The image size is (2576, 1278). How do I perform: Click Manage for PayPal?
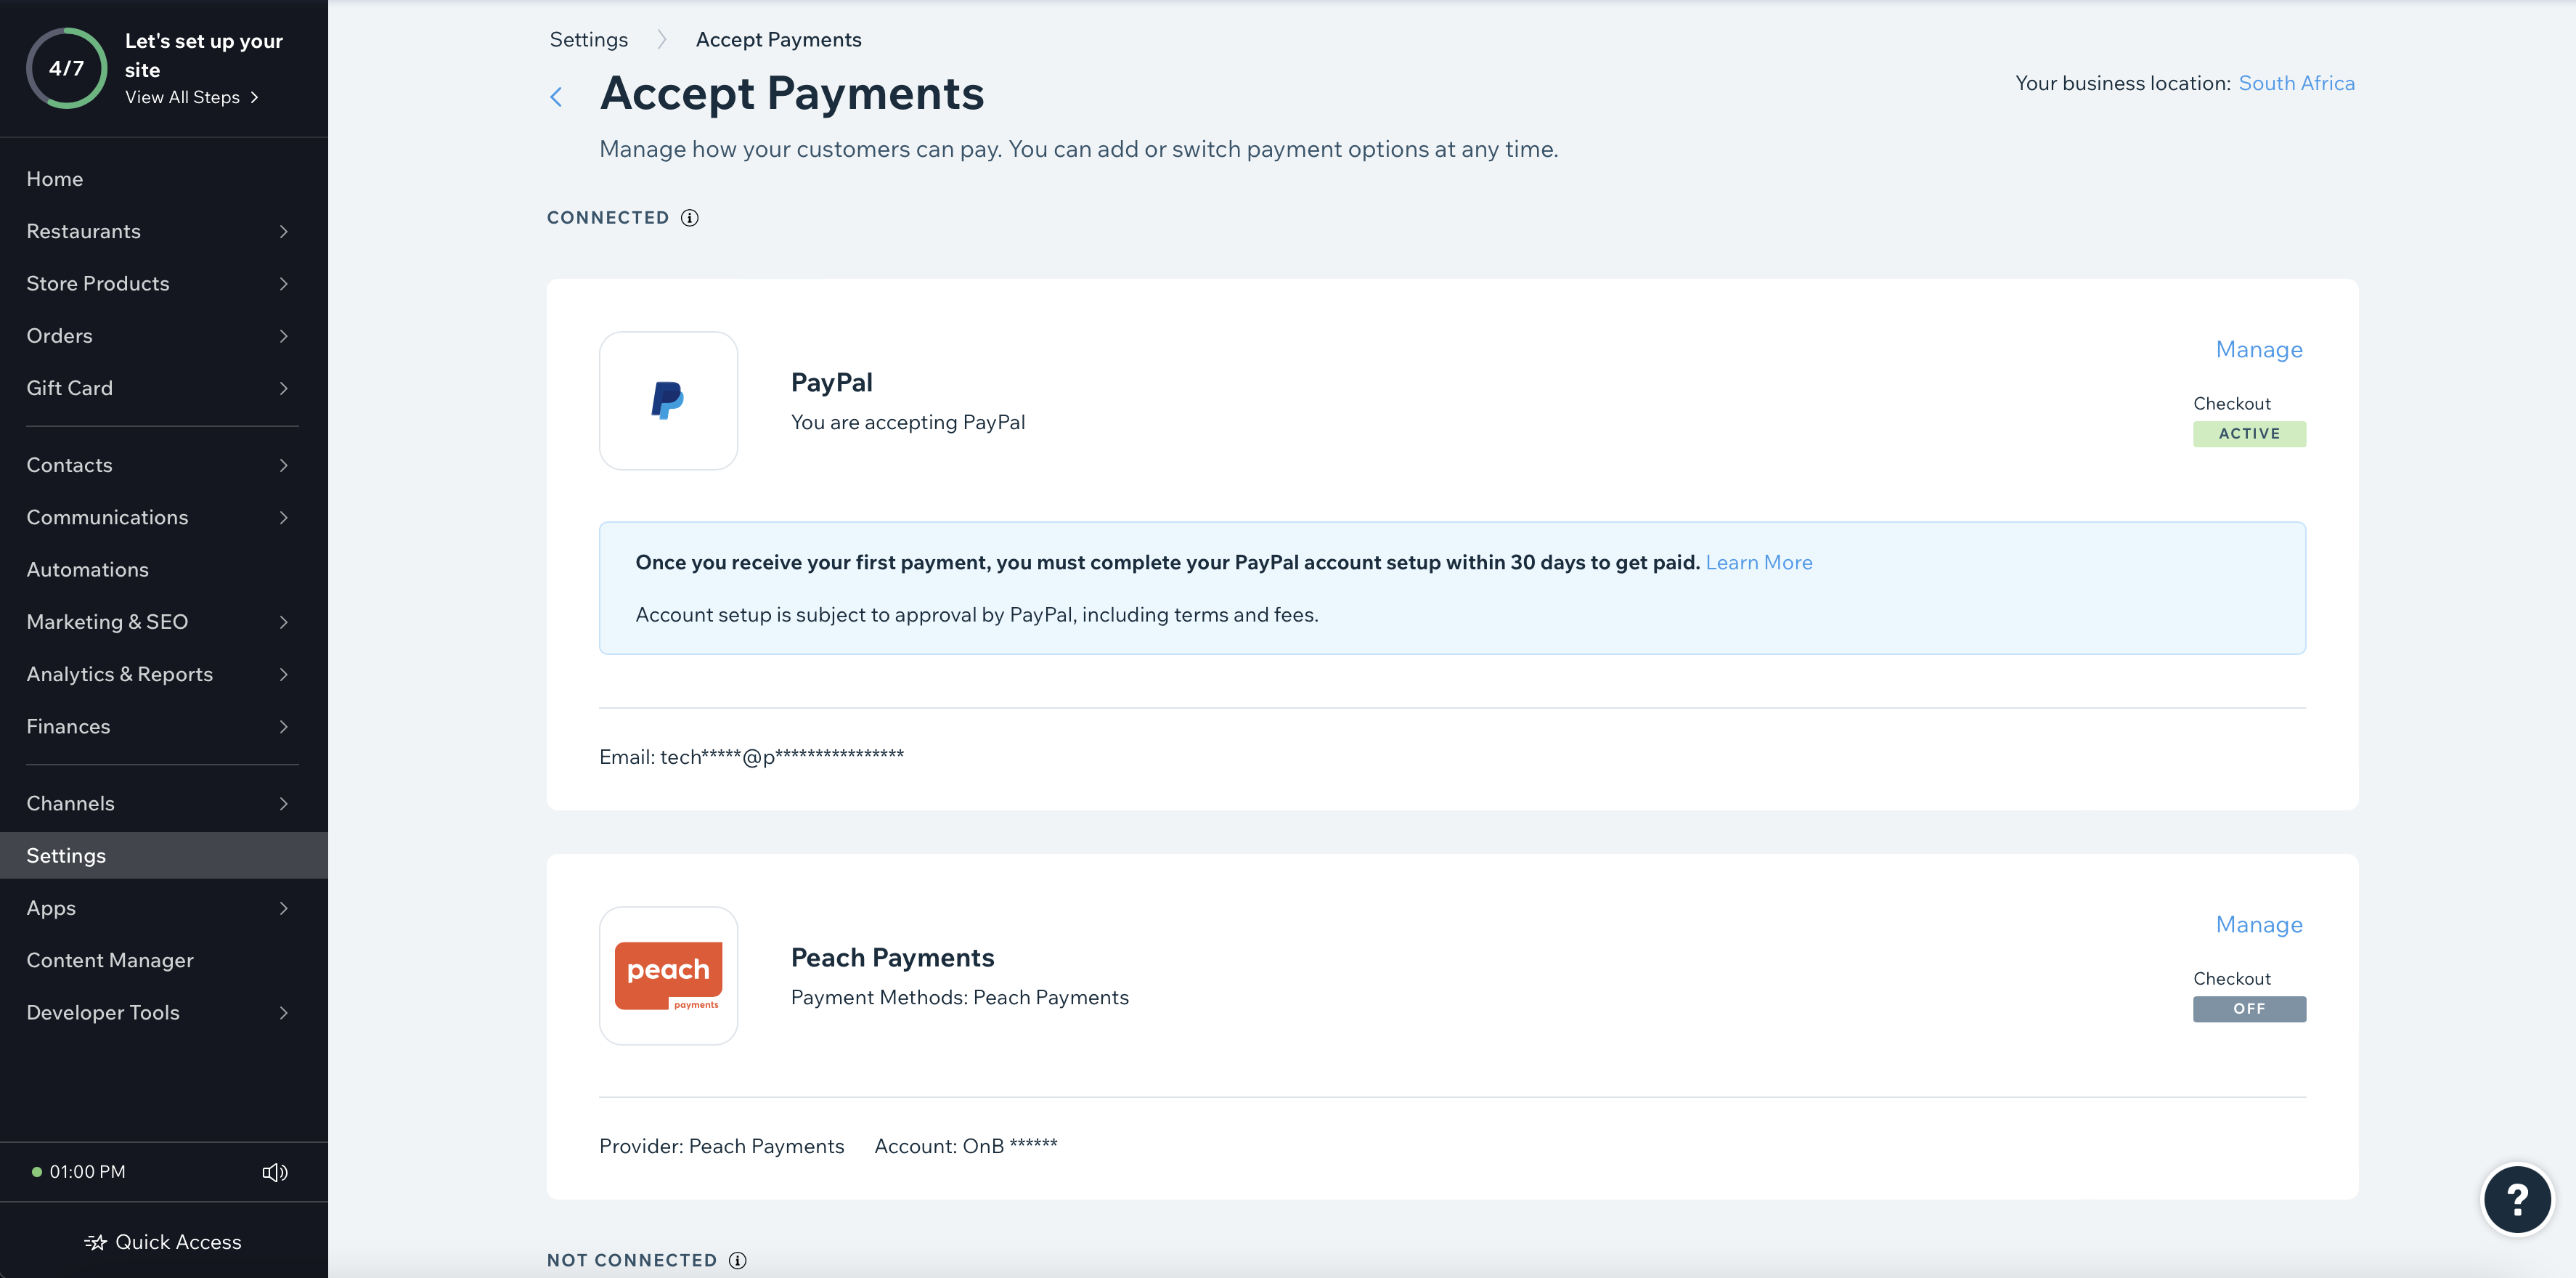[2259, 350]
